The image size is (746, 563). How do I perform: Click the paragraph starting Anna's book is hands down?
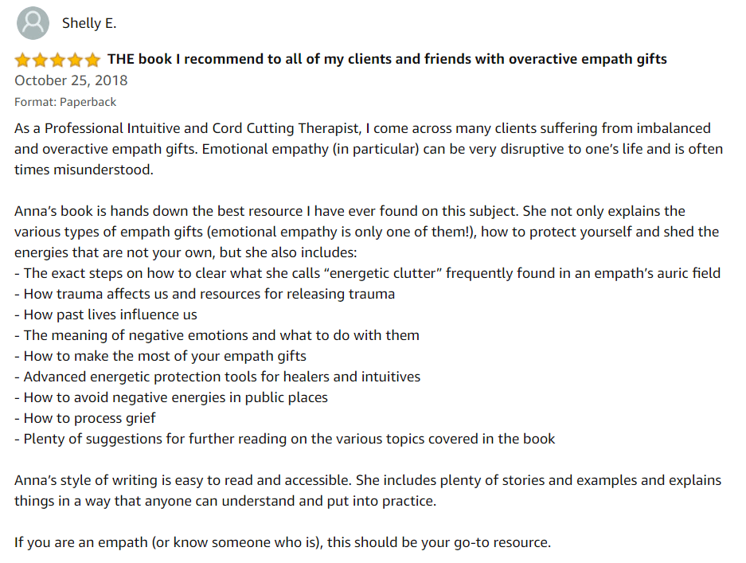click(x=367, y=232)
